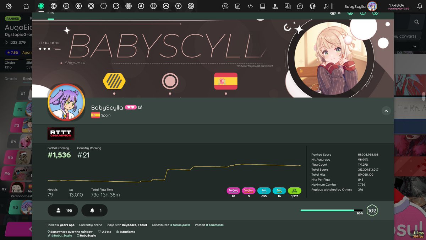Select leaderboard score row #5

click(18, 157)
